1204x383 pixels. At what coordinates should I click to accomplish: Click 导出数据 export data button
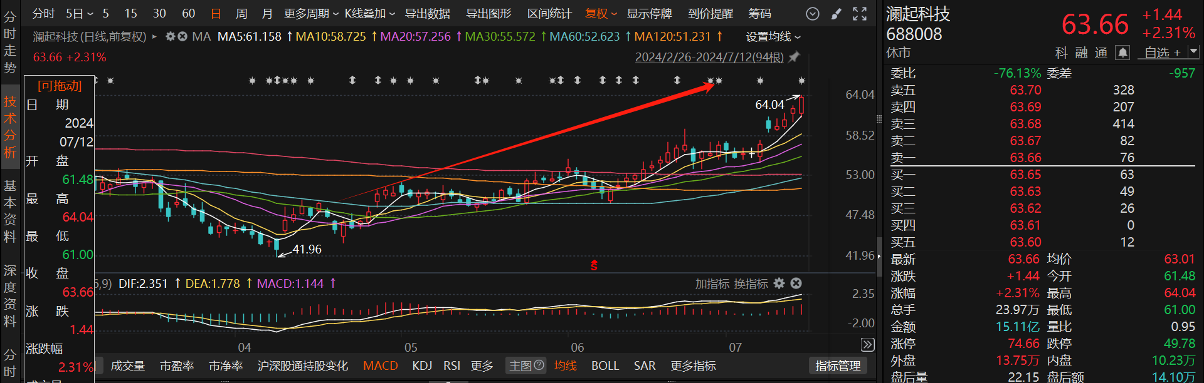point(428,14)
